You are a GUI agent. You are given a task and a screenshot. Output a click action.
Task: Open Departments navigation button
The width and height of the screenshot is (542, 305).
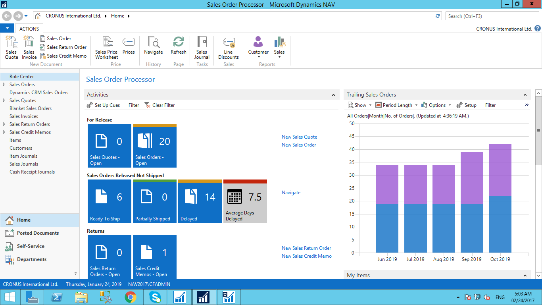[x=40, y=259]
